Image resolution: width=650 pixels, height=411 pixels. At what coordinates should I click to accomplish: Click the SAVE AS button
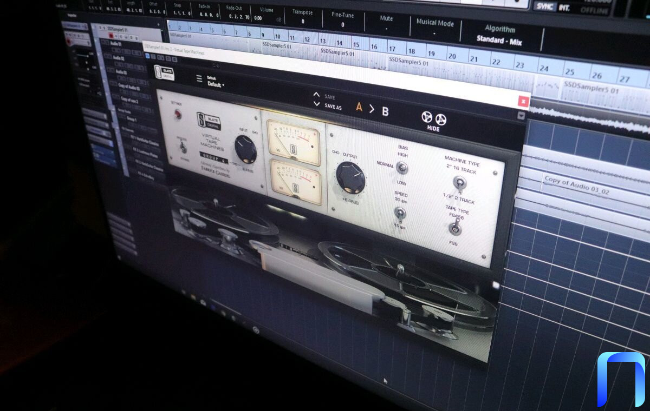tap(333, 107)
